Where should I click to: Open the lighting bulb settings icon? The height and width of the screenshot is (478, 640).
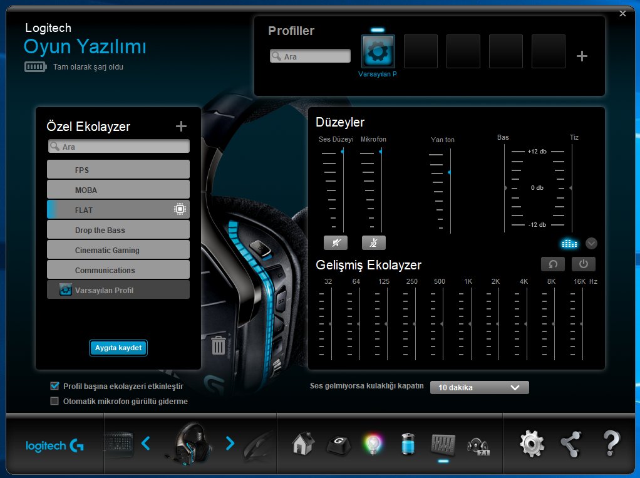point(373,444)
